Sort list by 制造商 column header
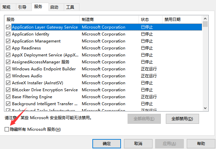This screenshot has height=149, width=216. click(109, 20)
